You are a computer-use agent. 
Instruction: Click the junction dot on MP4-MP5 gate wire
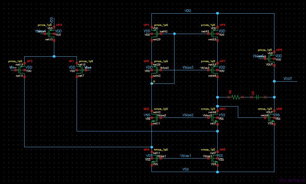click(x=174, y=34)
